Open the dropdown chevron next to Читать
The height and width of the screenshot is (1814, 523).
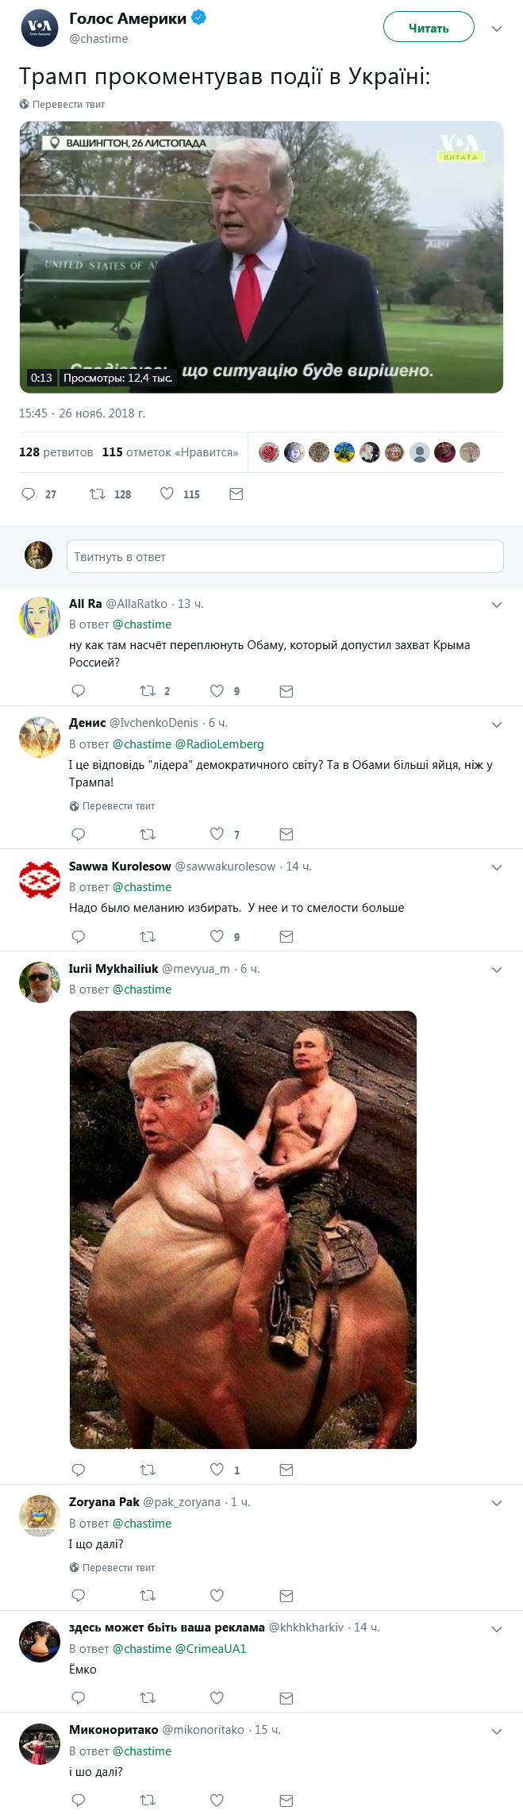[x=497, y=29]
